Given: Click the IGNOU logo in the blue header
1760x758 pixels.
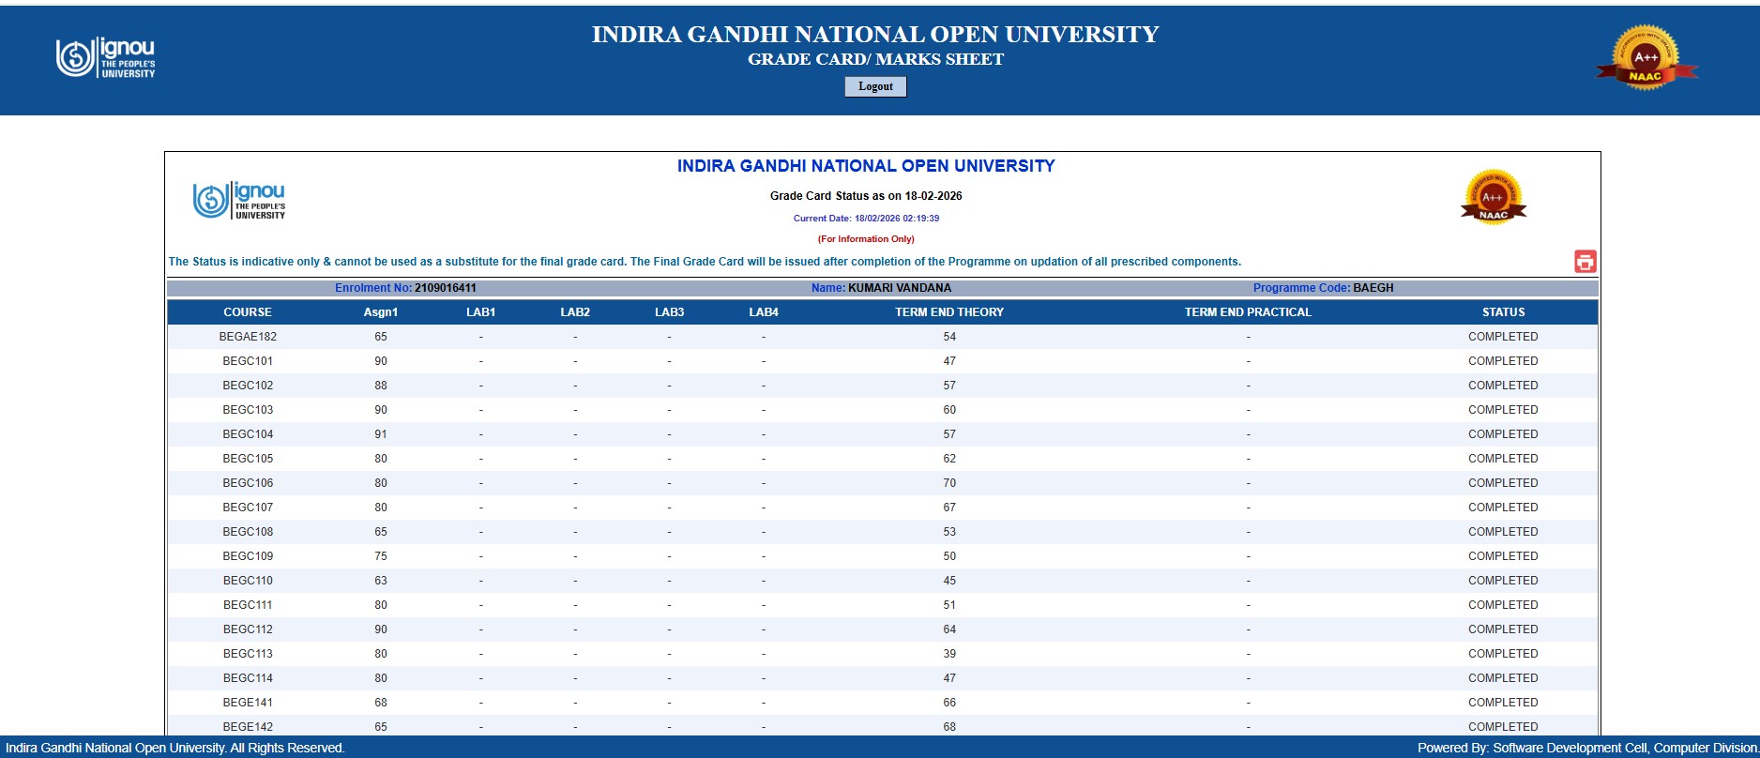Looking at the screenshot, I should (105, 58).
